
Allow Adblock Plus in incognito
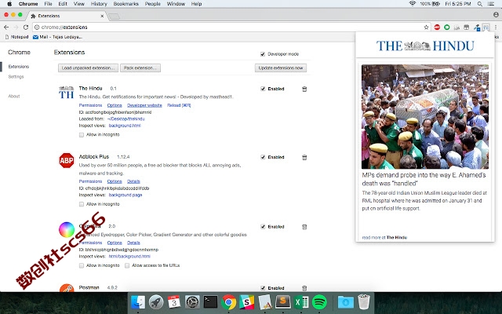pos(82,204)
